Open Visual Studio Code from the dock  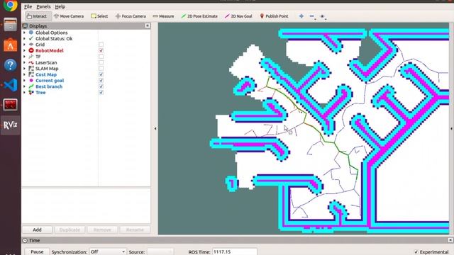10,85
